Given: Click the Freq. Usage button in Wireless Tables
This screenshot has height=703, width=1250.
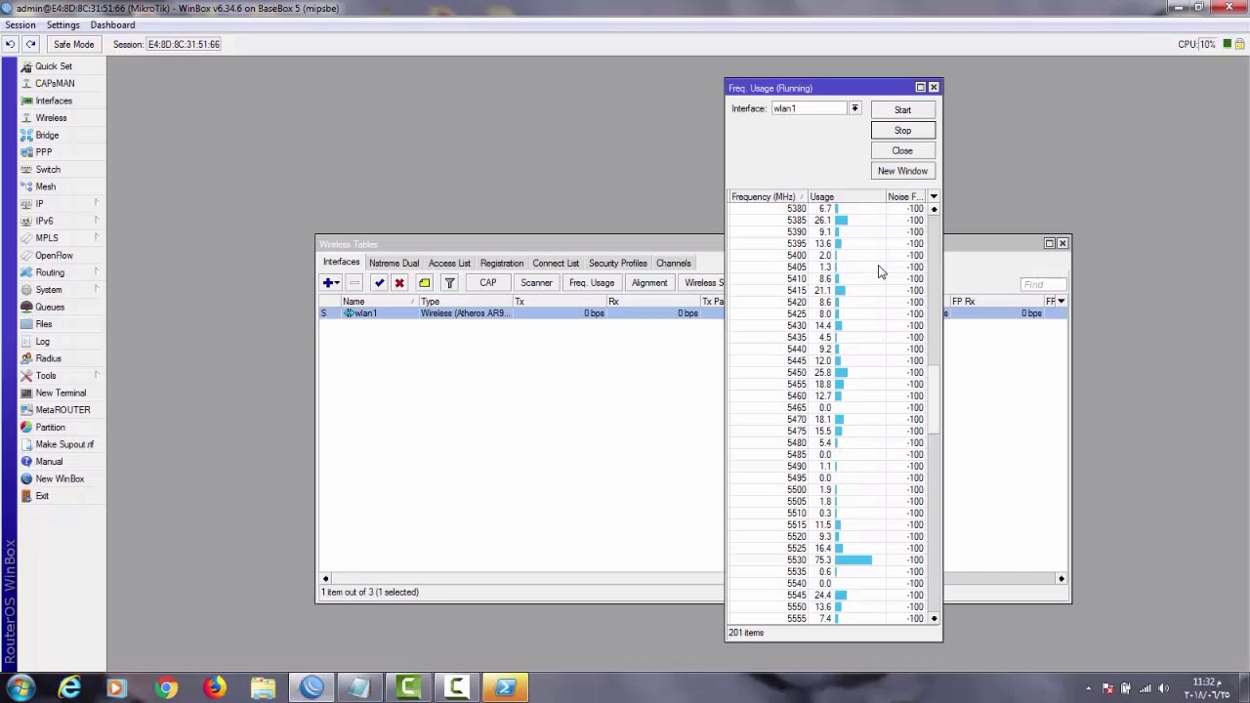Looking at the screenshot, I should 592,283.
